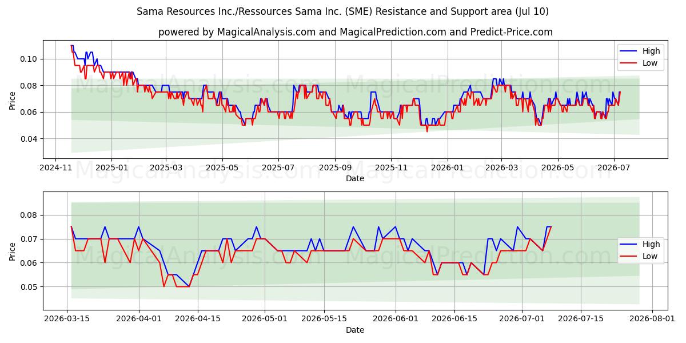Click the 2026-03 x-axis tick label
The image size is (686, 343).
(501, 167)
